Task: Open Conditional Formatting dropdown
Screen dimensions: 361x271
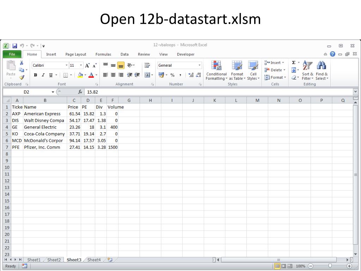Action: pyautogui.click(x=216, y=71)
